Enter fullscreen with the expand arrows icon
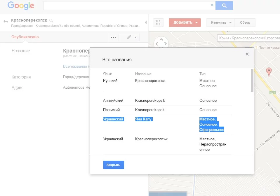Screen dimensions: 280x196 [158, 22]
